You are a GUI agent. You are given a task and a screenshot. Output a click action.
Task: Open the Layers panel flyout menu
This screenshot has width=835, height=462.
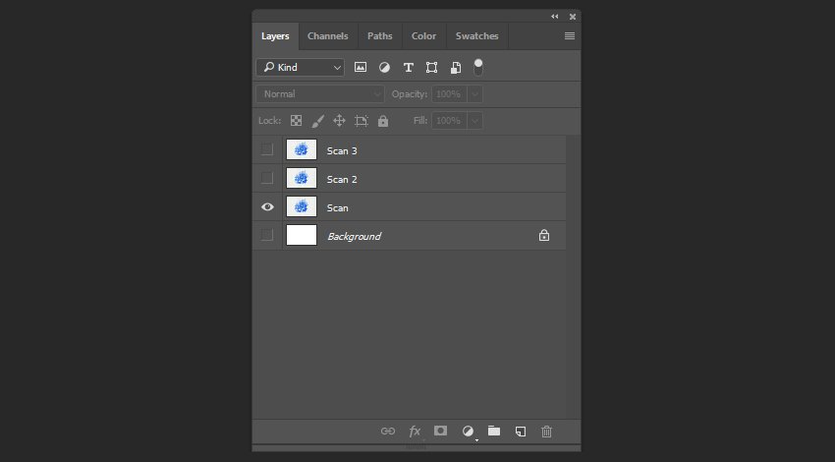(570, 36)
